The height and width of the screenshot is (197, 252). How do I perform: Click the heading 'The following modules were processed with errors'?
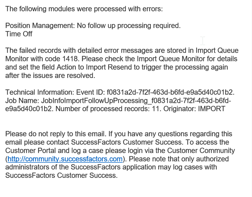(84, 9)
